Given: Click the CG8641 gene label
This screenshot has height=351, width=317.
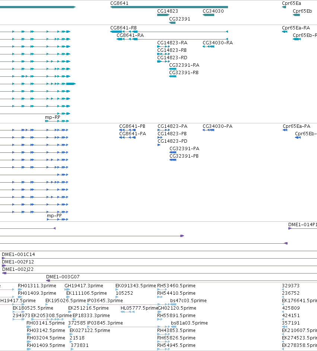Looking at the screenshot, I should point(119,3).
